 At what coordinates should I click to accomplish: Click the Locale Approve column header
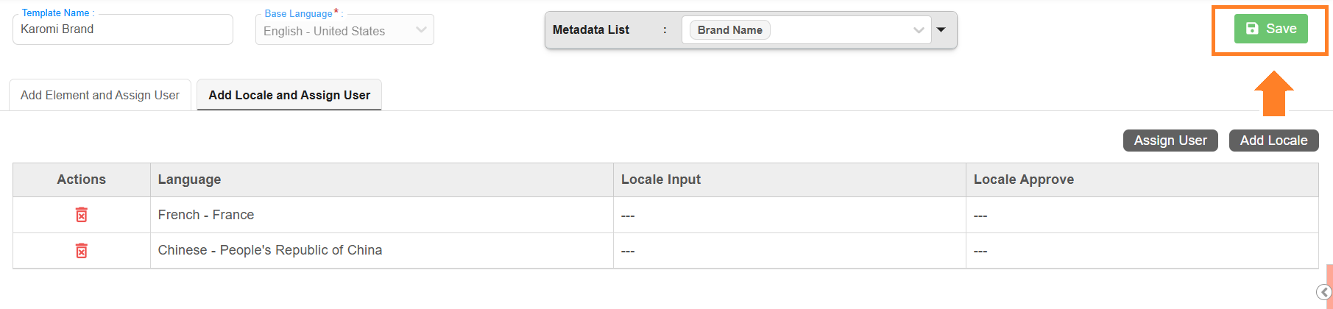tap(1023, 180)
